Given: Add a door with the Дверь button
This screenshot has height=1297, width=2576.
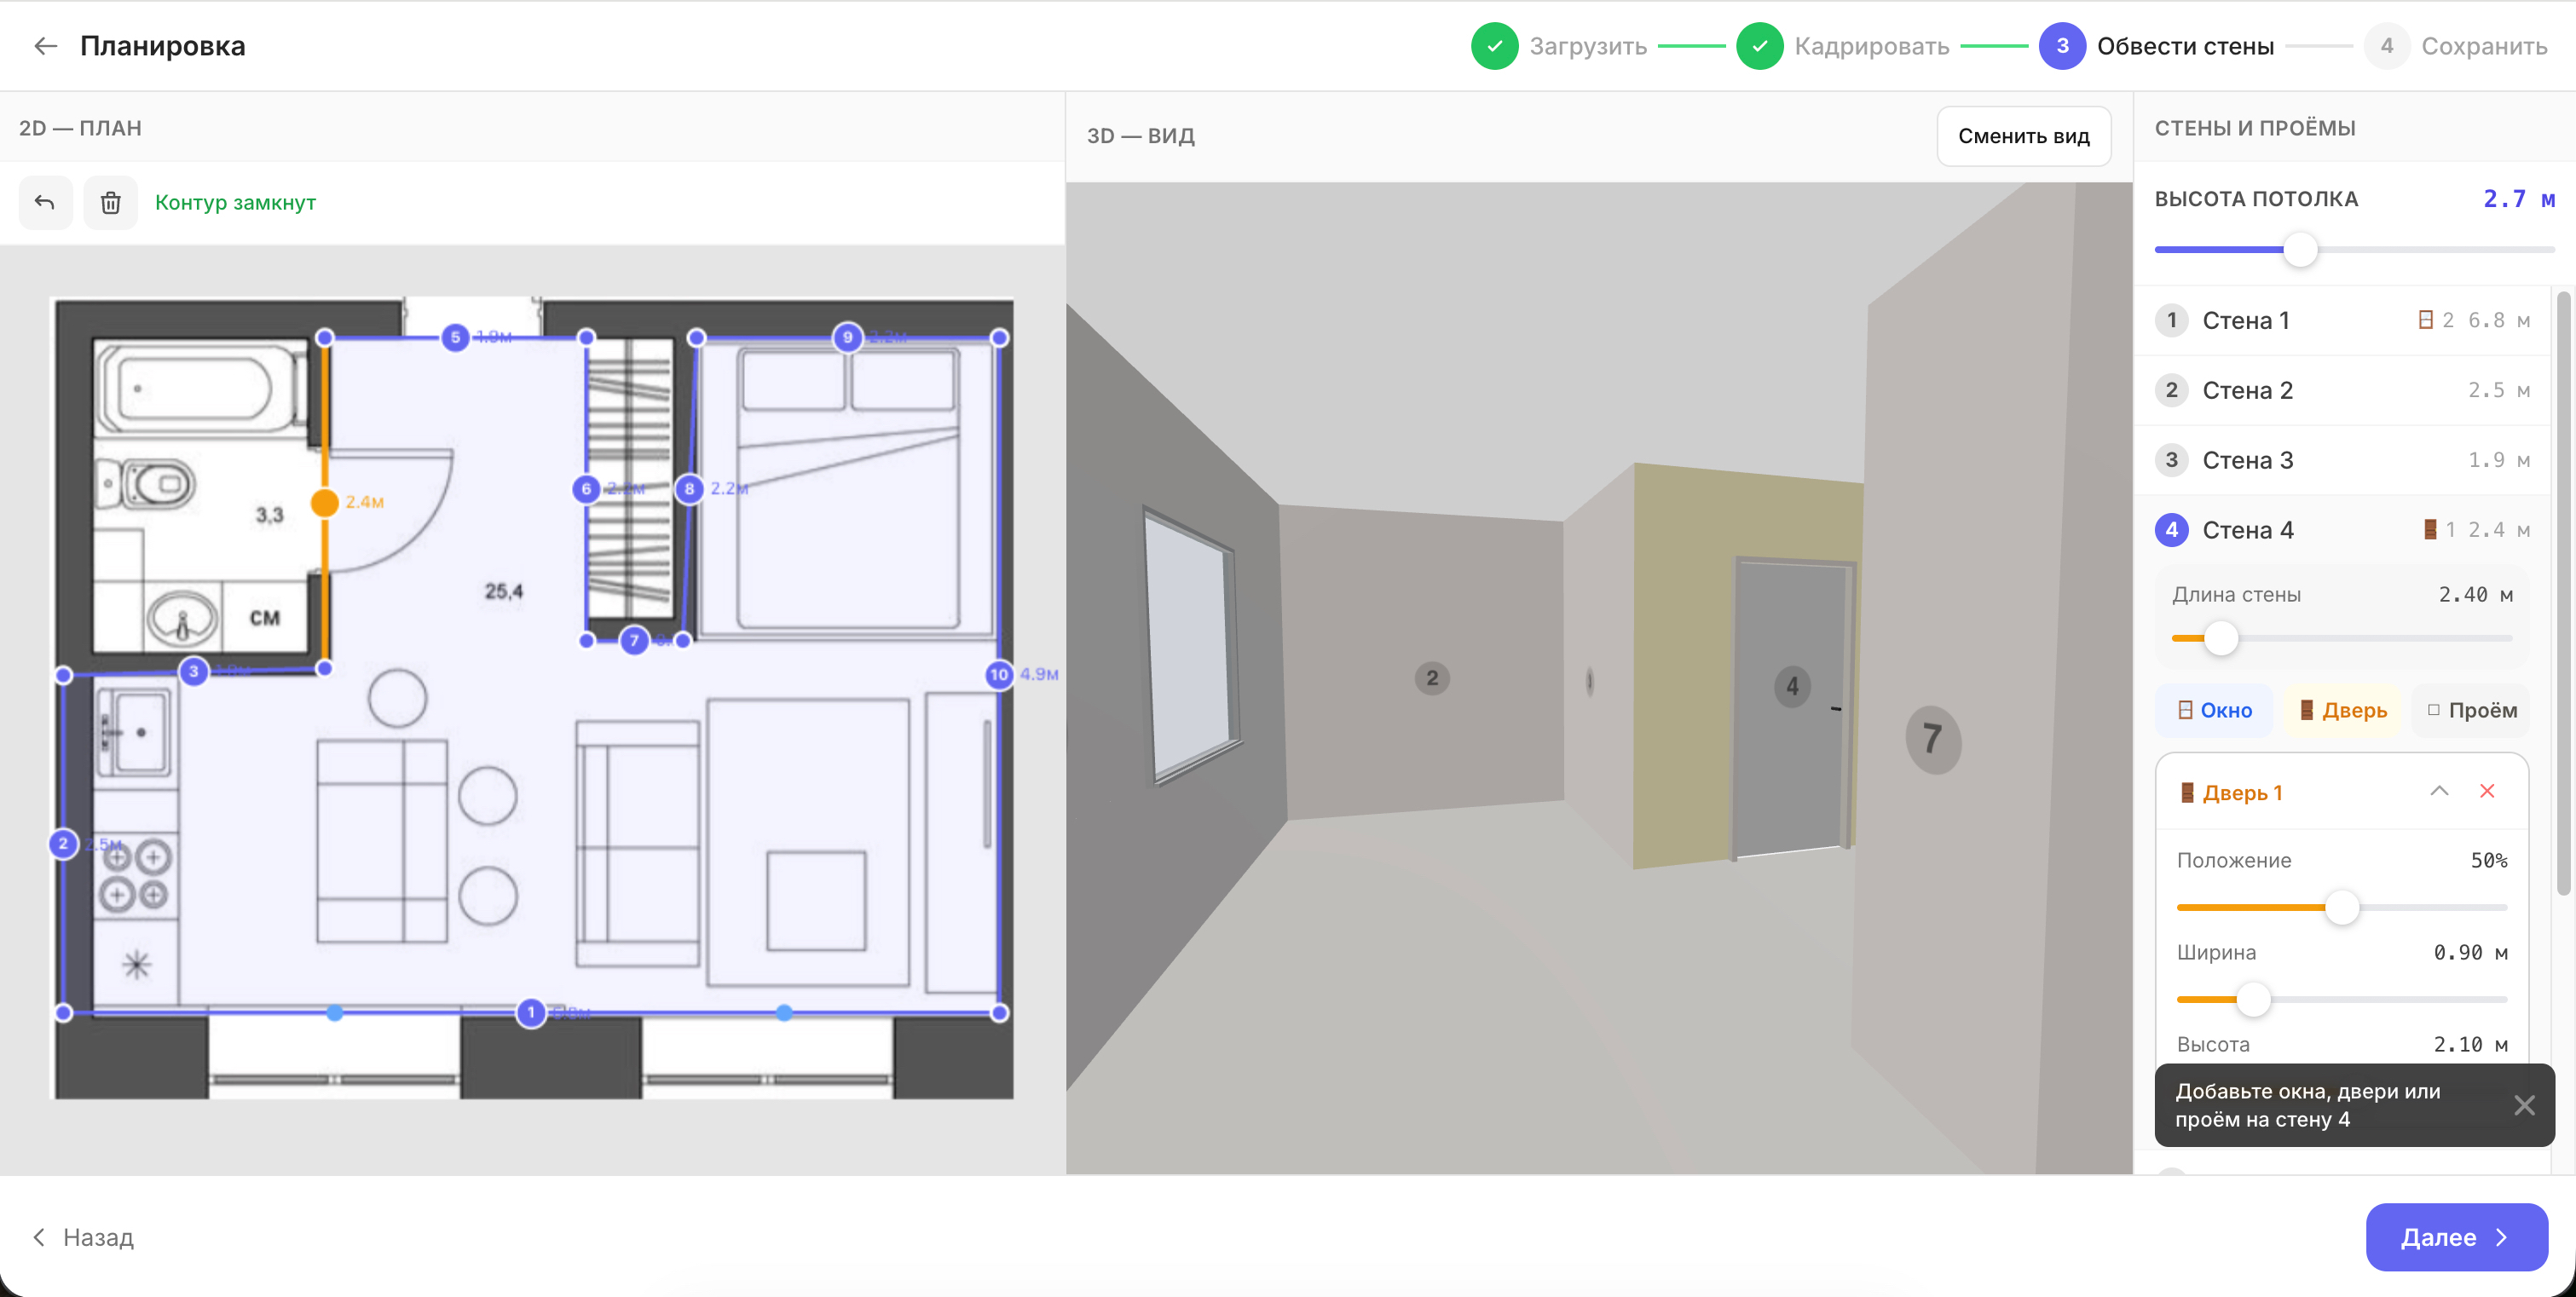Looking at the screenshot, I should point(2342,710).
